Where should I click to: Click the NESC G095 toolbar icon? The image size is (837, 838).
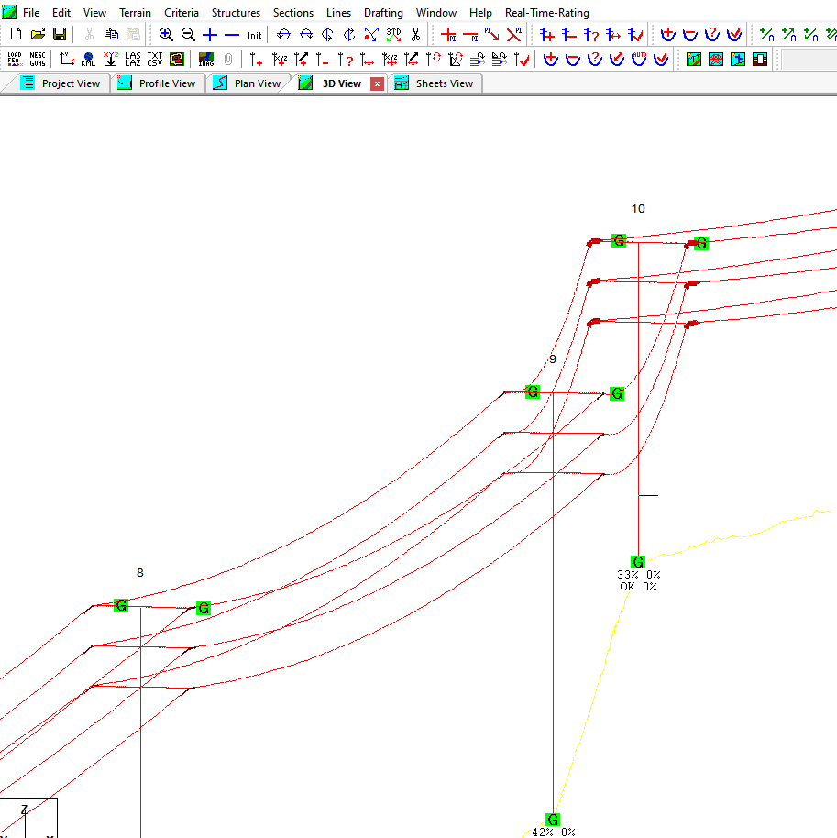click(x=37, y=60)
